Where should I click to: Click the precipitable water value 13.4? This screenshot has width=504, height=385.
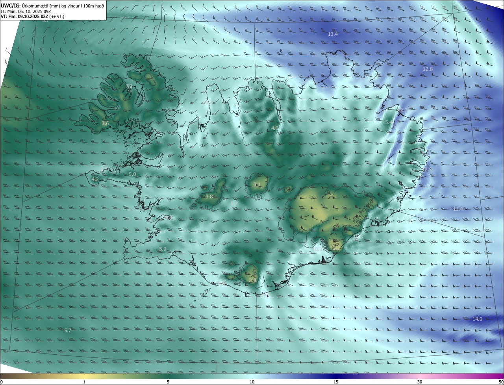click(333, 34)
